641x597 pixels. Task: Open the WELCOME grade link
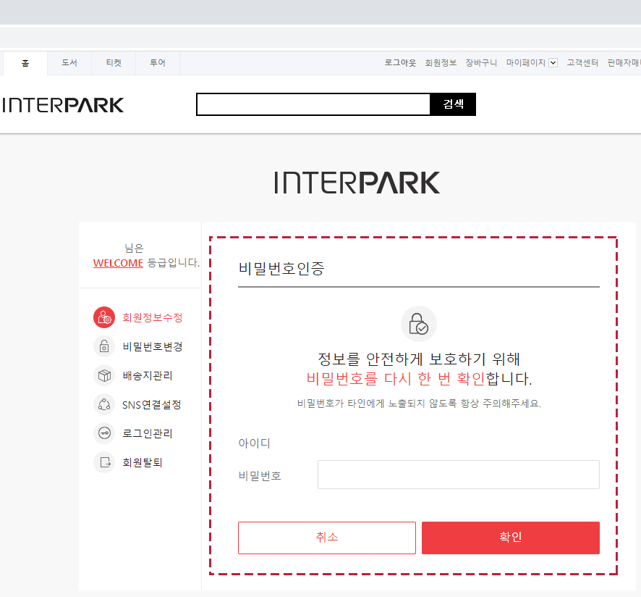click(118, 263)
